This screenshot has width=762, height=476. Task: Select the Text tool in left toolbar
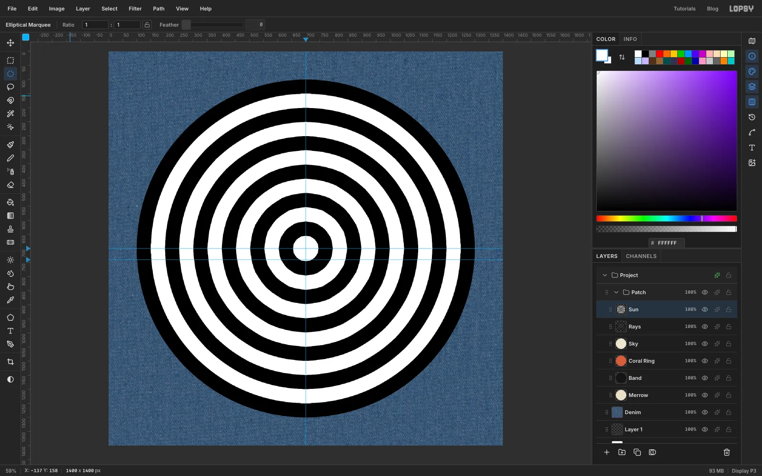(x=10, y=331)
